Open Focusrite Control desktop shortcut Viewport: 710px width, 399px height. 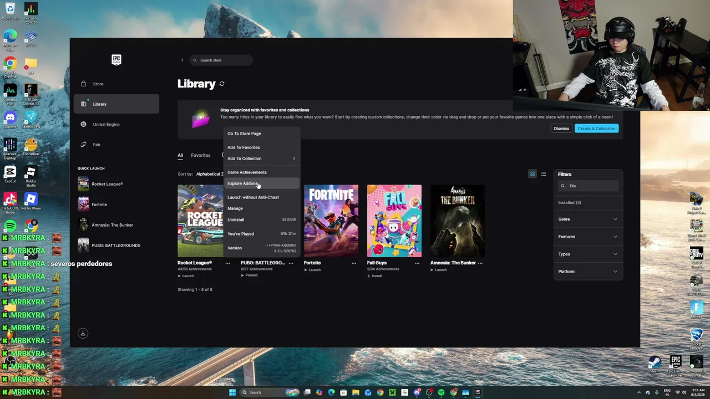coord(31,13)
